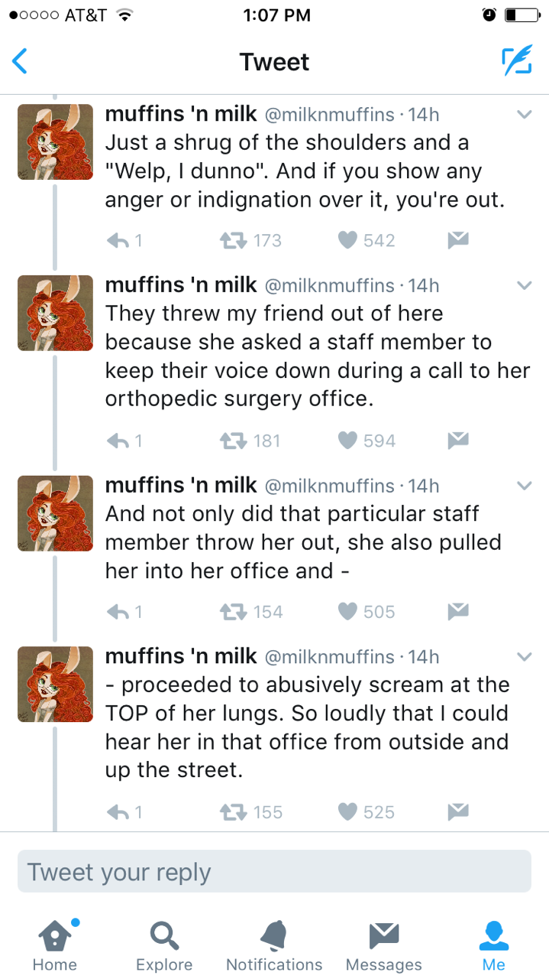Viewport: 549px width, 979px height.
Task: Like the tweet with 542 likes
Action: pyautogui.click(x=347, y=240)
